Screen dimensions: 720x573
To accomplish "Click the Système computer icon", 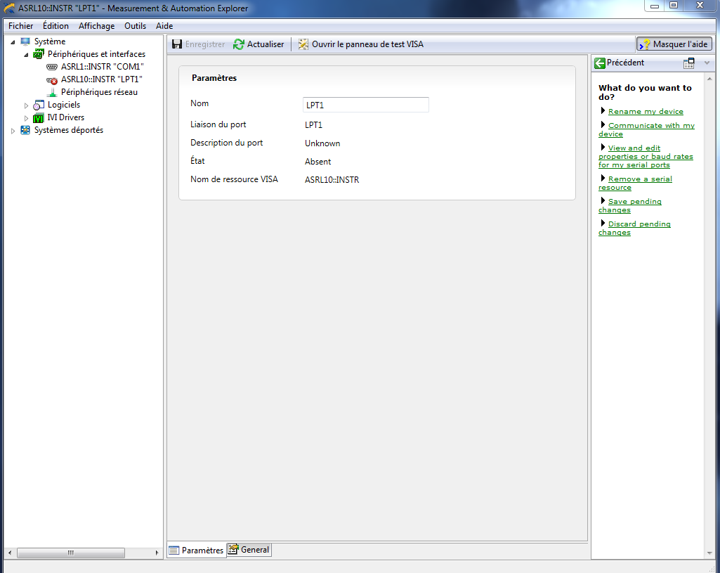I will [x=25, y=41].
